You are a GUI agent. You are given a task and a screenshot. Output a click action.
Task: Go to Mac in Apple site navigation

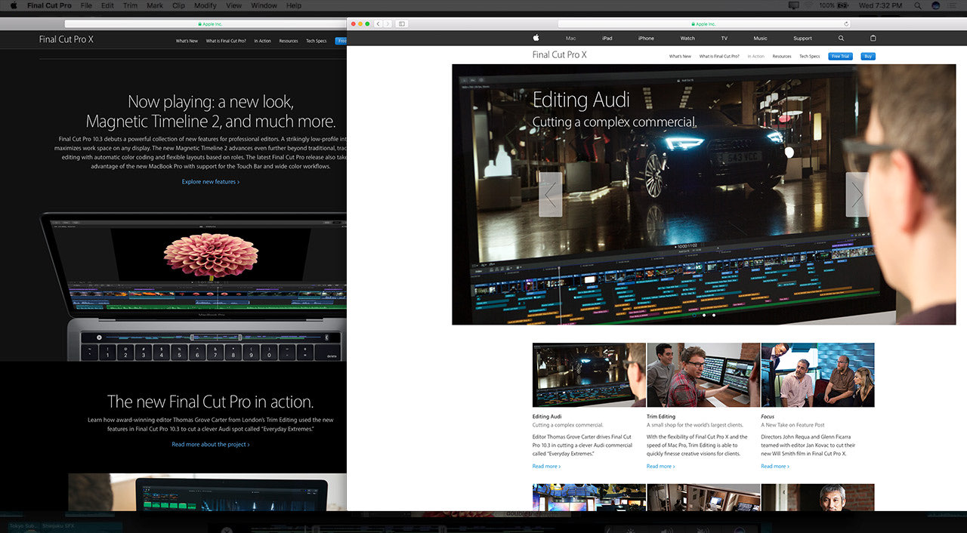click(x=570, y=38)
